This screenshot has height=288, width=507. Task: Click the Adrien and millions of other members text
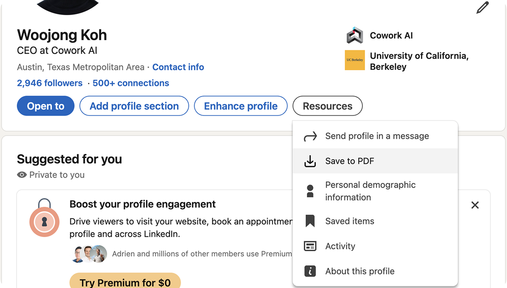pyautogui.click(x=202, y=254)
